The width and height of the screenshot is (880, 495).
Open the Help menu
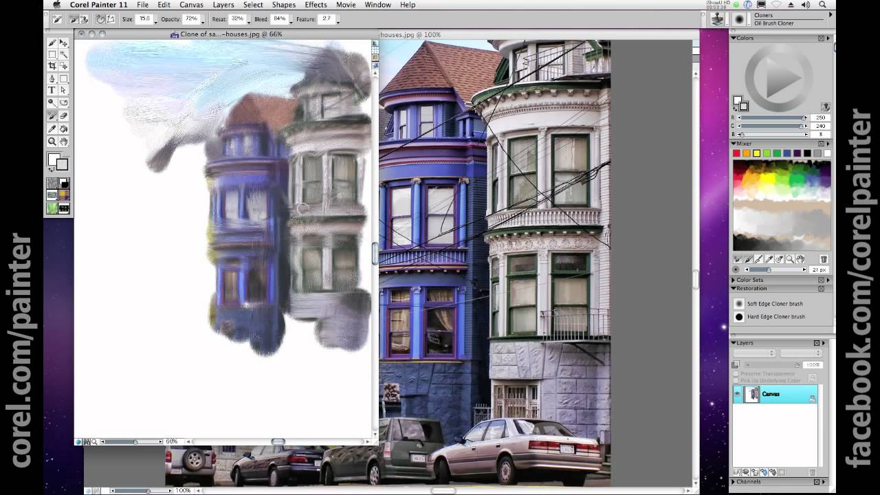[x=408, y=5]
